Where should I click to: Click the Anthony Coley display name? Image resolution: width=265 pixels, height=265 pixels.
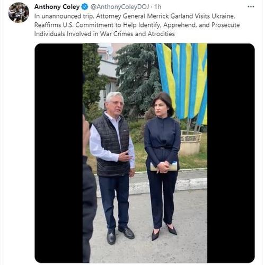point(57,7)
